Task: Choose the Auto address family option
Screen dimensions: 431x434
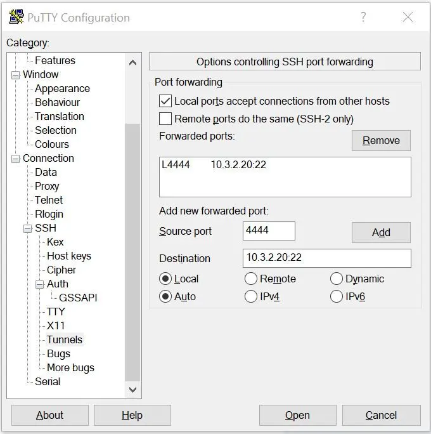Action: (x=165, y=296)
